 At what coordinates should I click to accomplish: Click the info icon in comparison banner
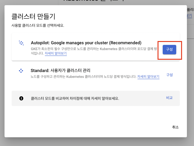click(x=21, y=98)
